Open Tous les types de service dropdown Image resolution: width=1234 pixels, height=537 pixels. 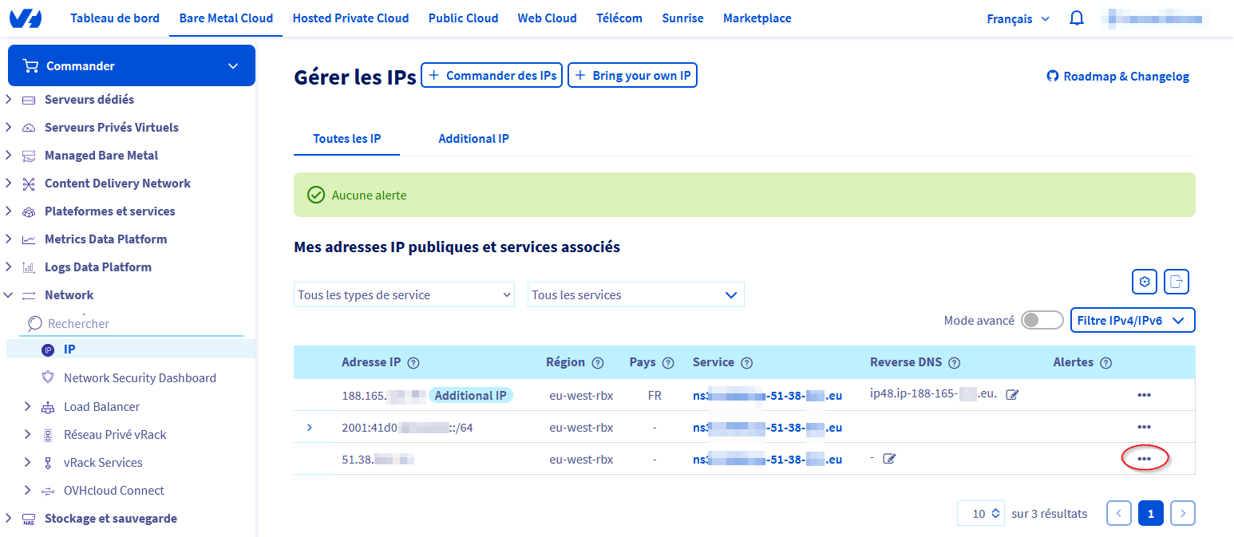coord(404,294)
